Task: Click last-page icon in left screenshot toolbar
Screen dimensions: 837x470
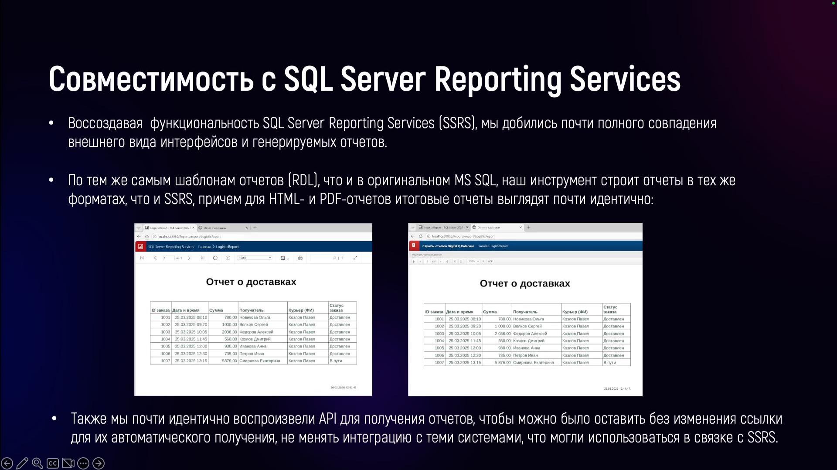Action: point(202,258)
